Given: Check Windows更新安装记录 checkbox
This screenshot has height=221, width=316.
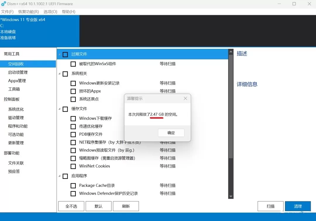Looking at the screenshot, I should (x=73, y=83).
